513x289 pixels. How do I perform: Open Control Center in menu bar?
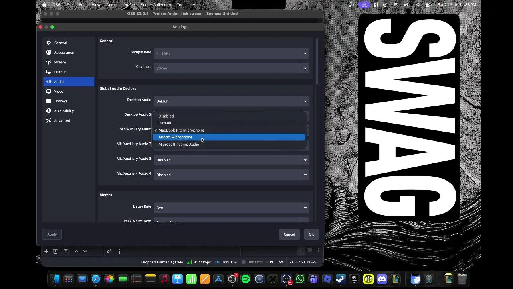428,5
